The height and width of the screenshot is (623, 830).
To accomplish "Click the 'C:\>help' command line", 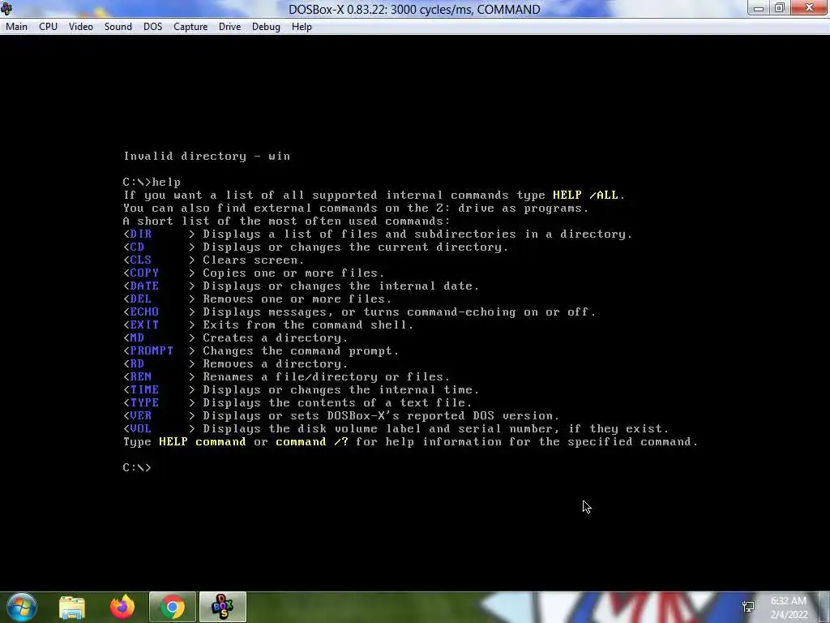I will pyautogui.click(x=152, y=183).
